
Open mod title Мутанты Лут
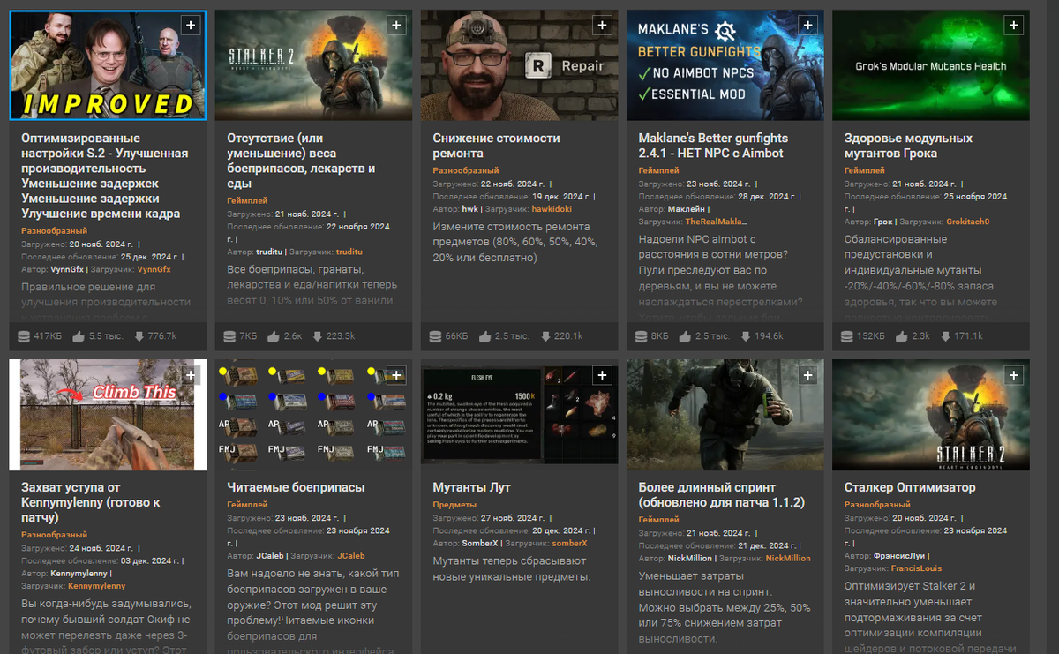coord(471,487)
